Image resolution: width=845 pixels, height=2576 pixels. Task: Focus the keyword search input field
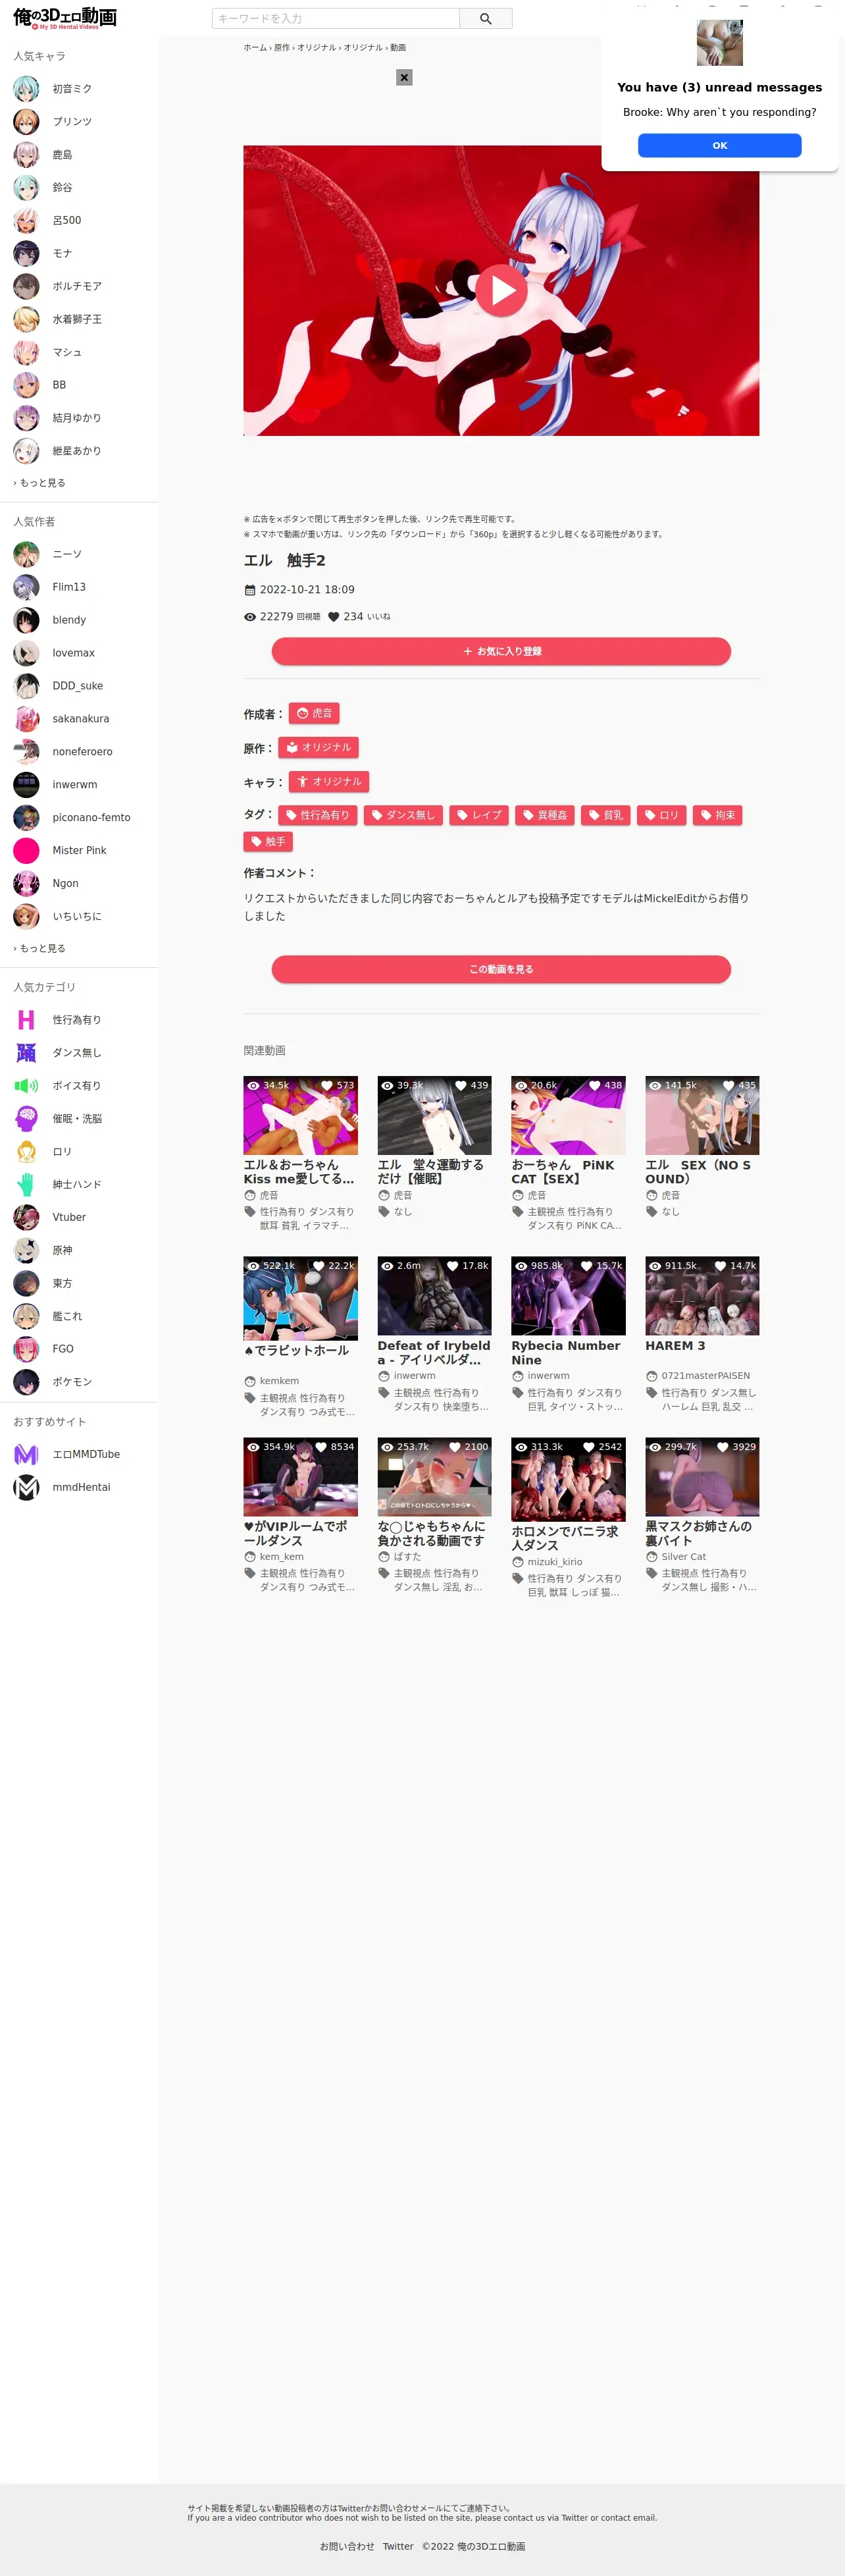(335, 18)
